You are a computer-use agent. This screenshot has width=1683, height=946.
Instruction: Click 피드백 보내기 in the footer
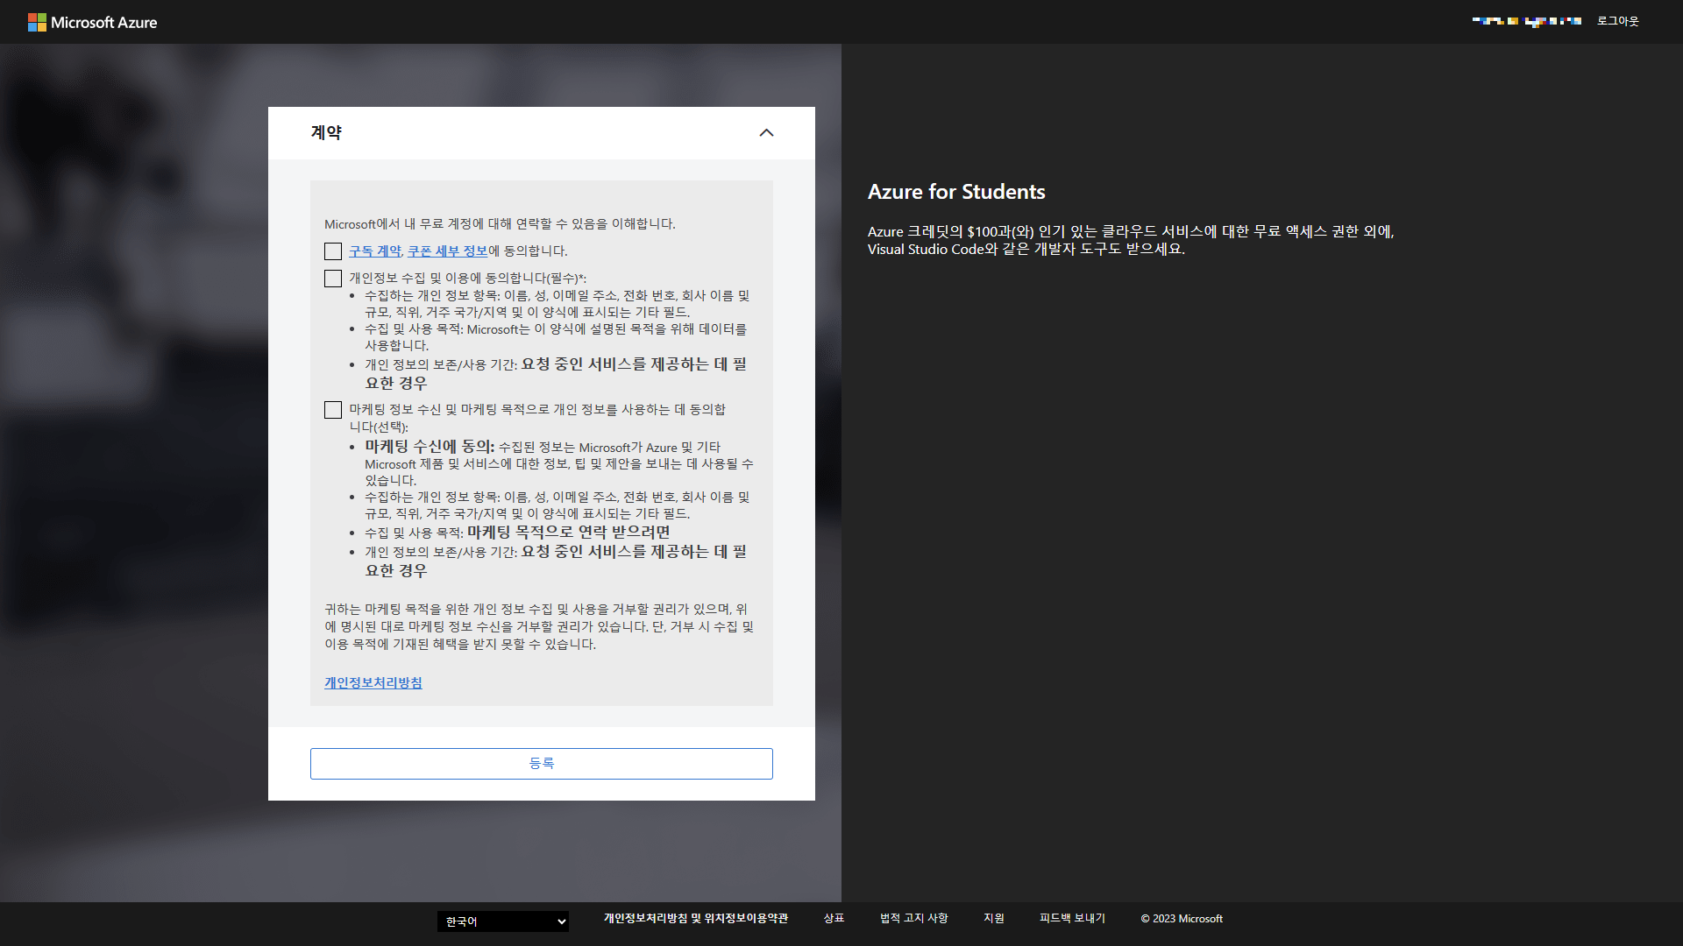tap(1072, 918)
